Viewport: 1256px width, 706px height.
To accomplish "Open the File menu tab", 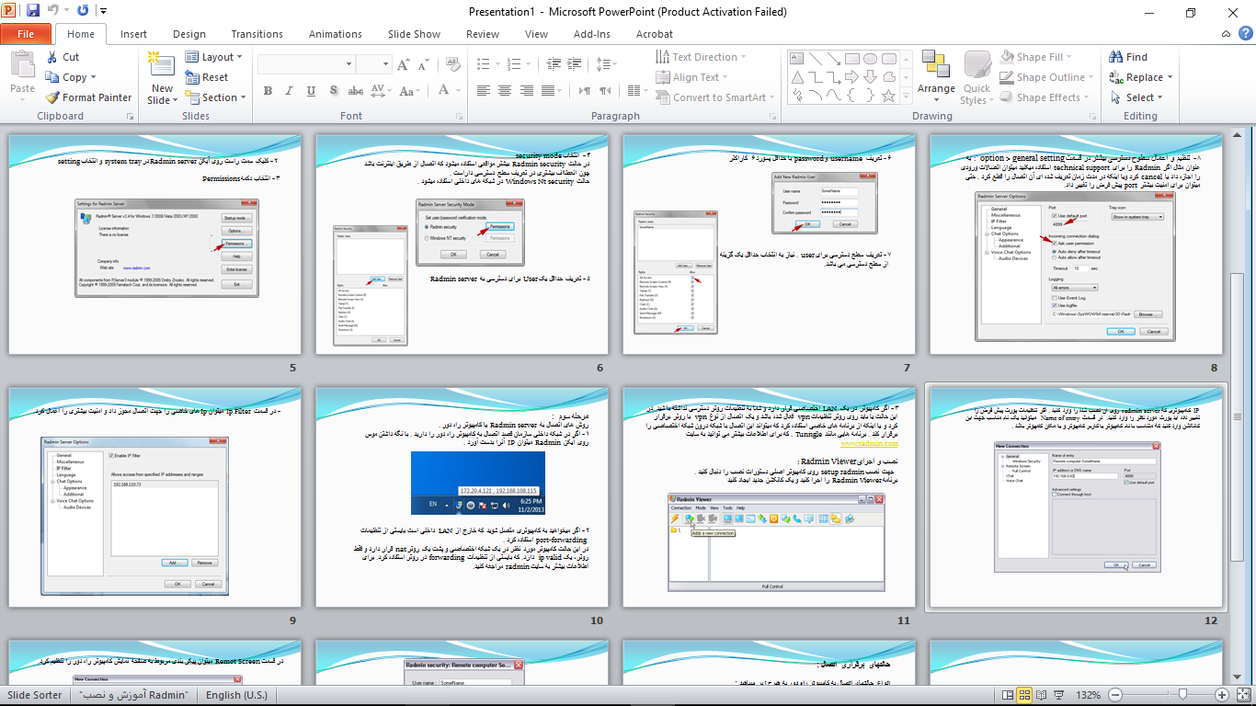I will [26, 34].
